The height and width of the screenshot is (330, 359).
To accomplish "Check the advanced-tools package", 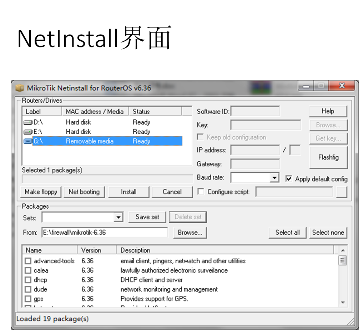I will click(x=28, y=261).
